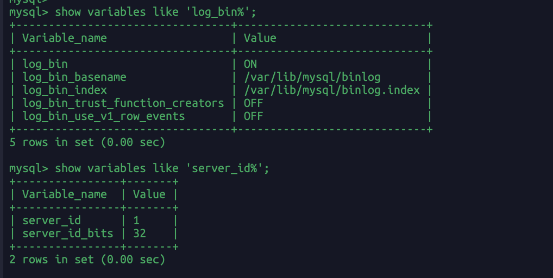Click the server_id variable name

(x=52, y=220)
